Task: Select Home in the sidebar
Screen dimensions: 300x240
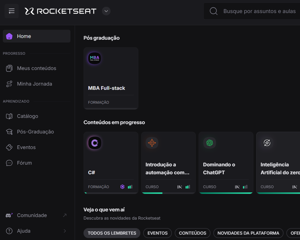Action: (x=37, y=36)
